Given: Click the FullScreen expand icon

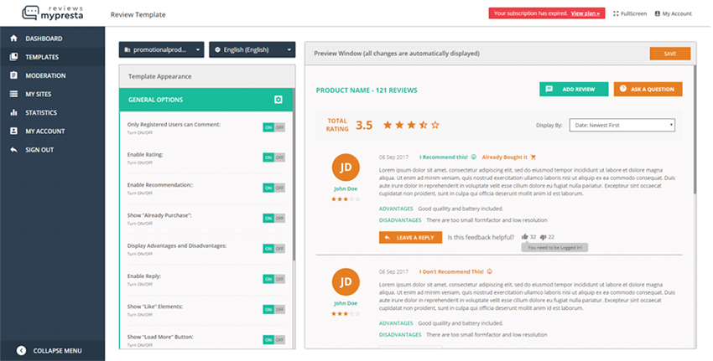Looking at the screenshot, I should [x=616, y=13].
